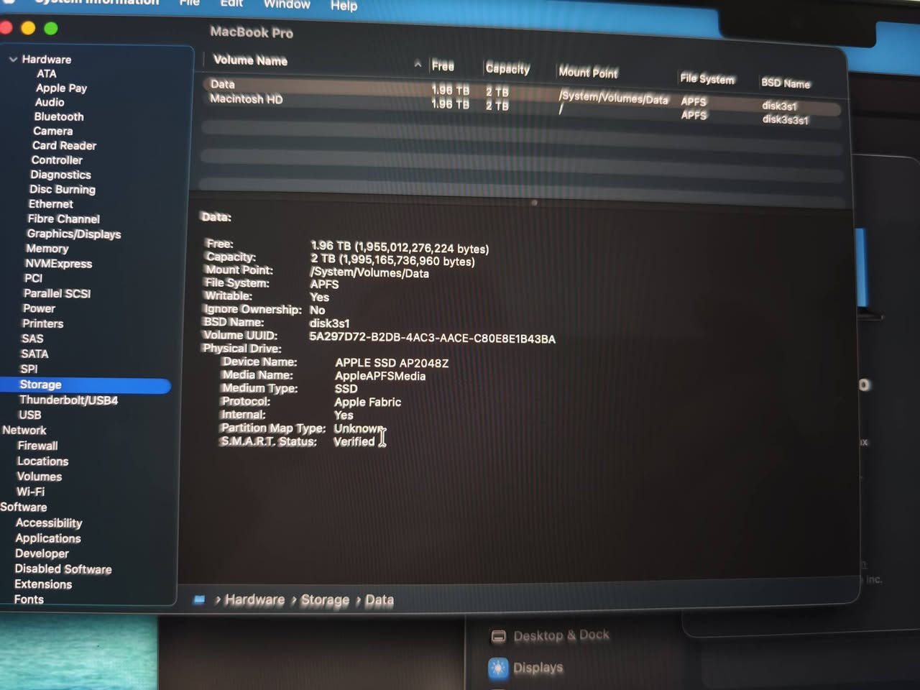Open the Window menu
This screenshot has width=920, height=690.
(x=287, y=4)
